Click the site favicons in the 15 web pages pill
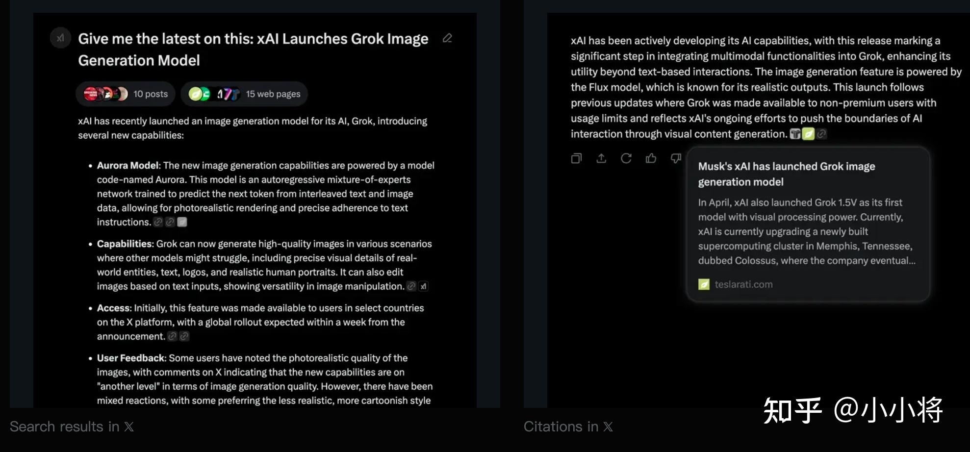970x452 pixels. (x=214, y=94)
